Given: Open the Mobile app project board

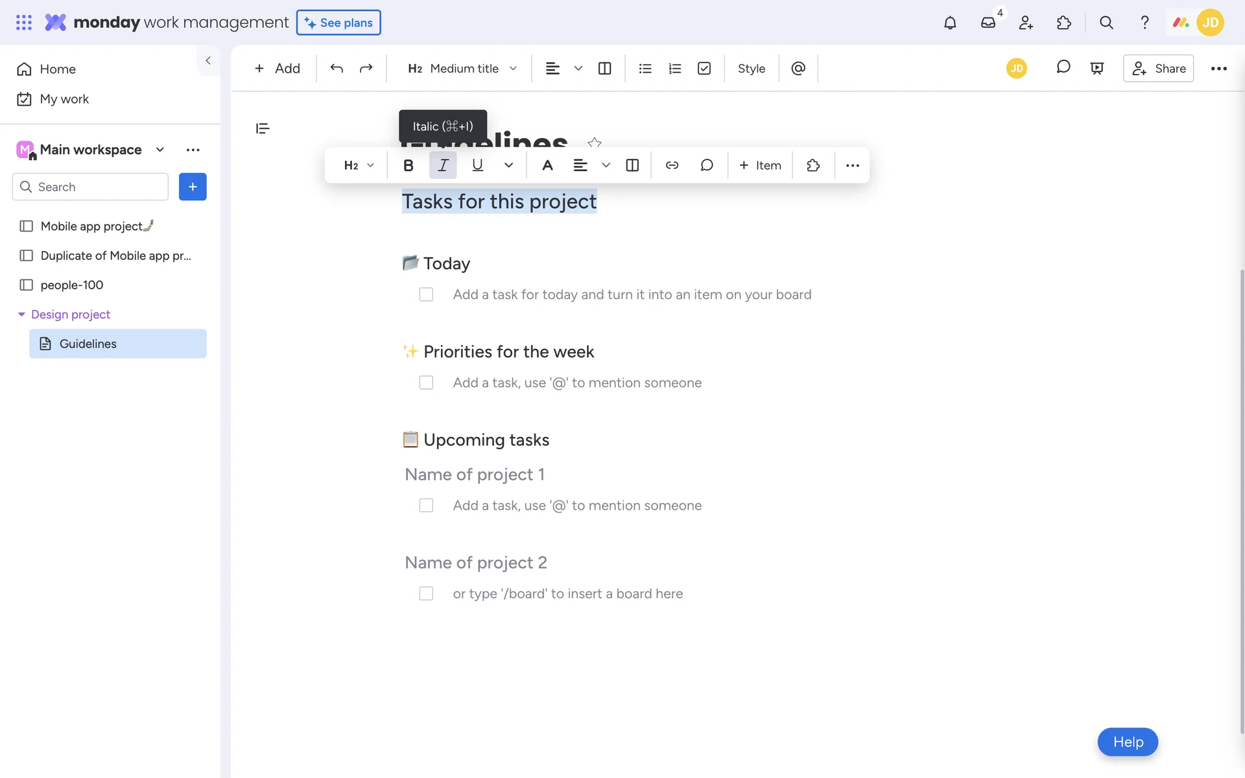Looking at the screenshot, I should pyautogui.click(x=91, y=226).
